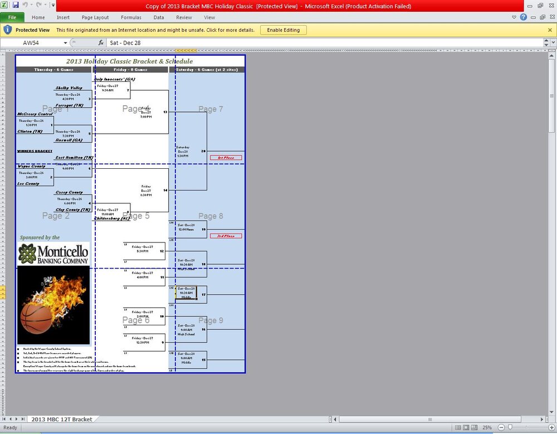Click the zoom in plus button

(551, 427)
